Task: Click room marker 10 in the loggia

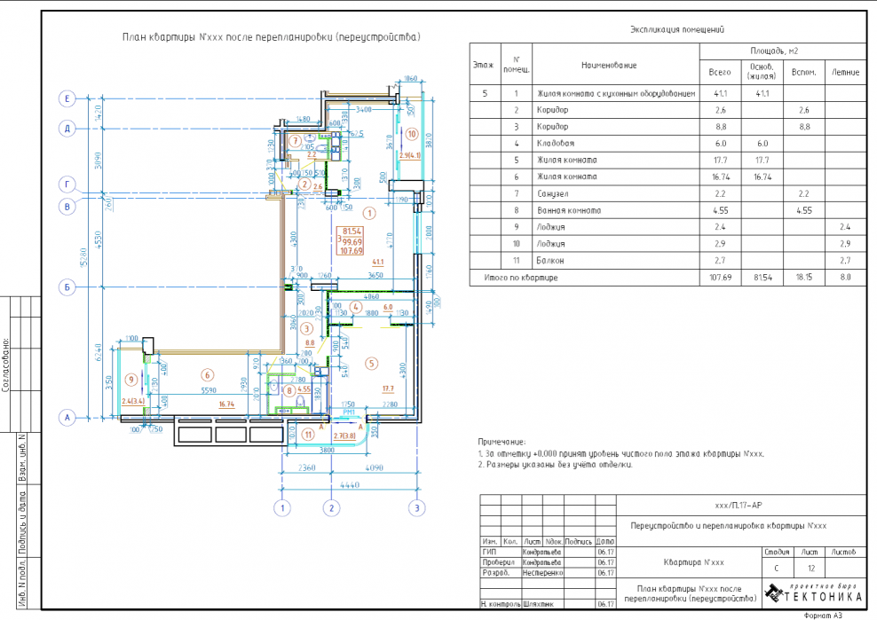Action: point(412,134)
